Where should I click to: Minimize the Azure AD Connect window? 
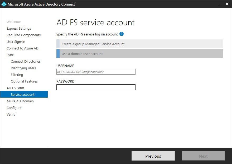point(220,4)
